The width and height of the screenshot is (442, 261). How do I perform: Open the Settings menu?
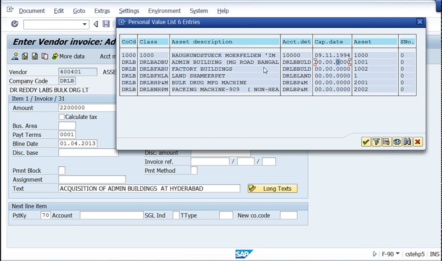pyautogui.click(x=129, y=11)
